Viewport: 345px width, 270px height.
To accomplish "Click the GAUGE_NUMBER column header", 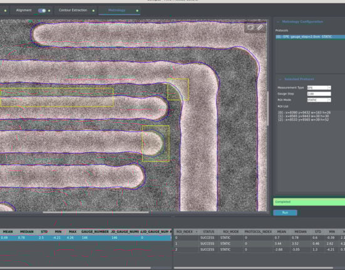I will pos(95,232).
